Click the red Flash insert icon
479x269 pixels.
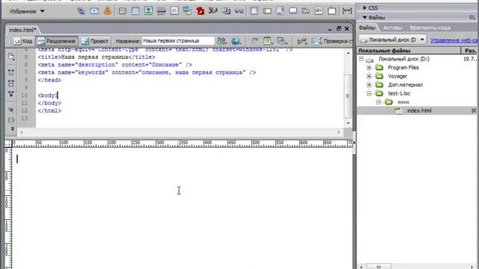(200, 11)
